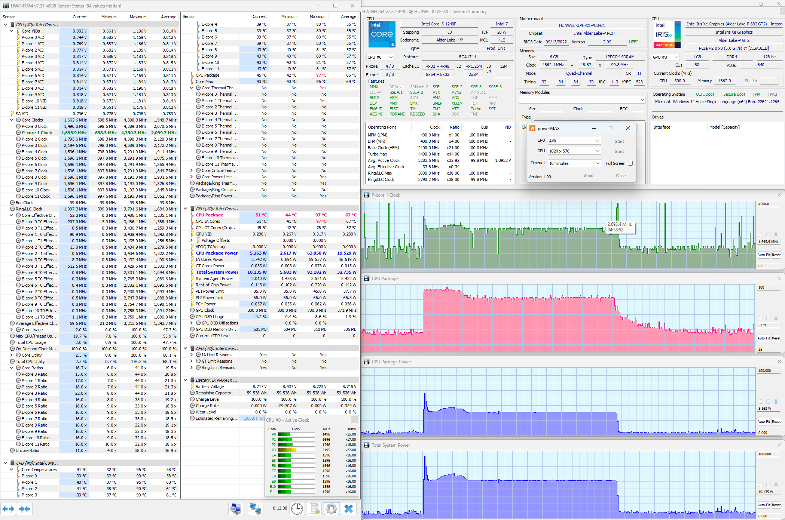Click the Operating Point column header

pyautogui.click(x=388, y=127)
